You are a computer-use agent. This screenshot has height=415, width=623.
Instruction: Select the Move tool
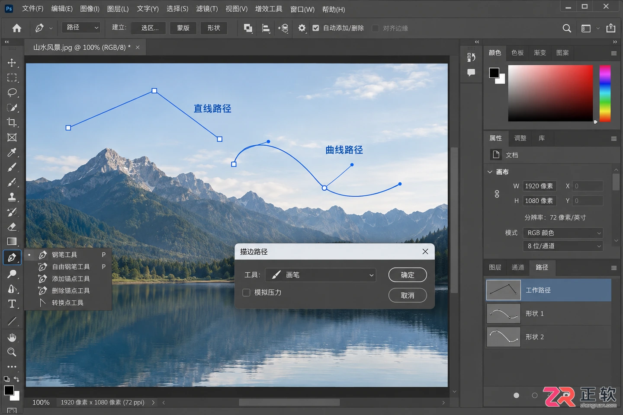[12, 63]
